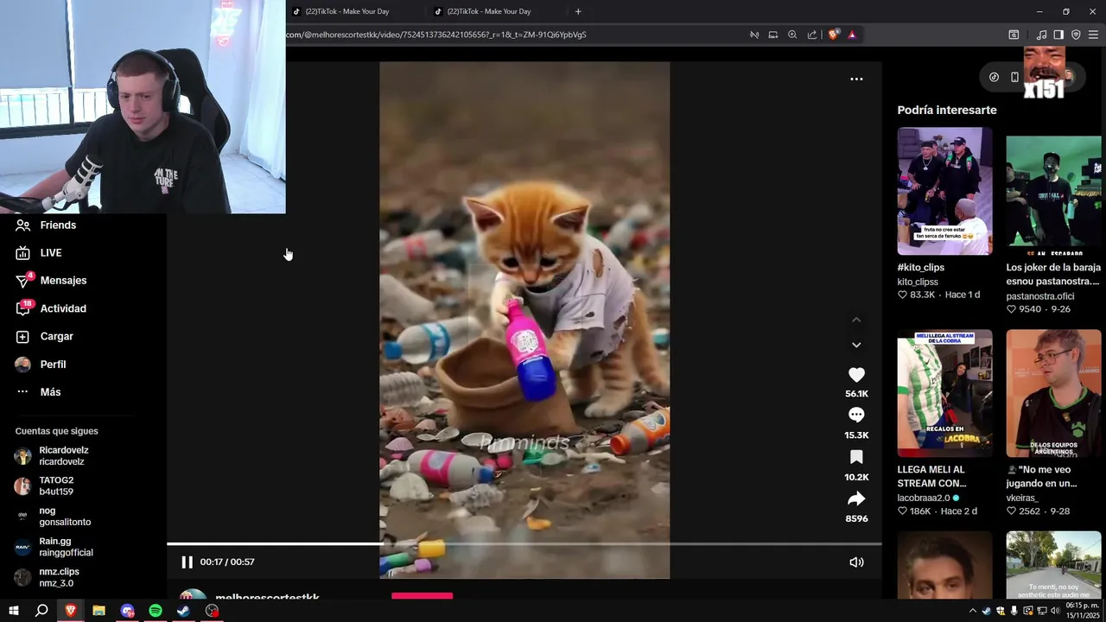Click the muted-sensor icon in the address bar
1106x622 pixels.
click(x=754, y=35)
